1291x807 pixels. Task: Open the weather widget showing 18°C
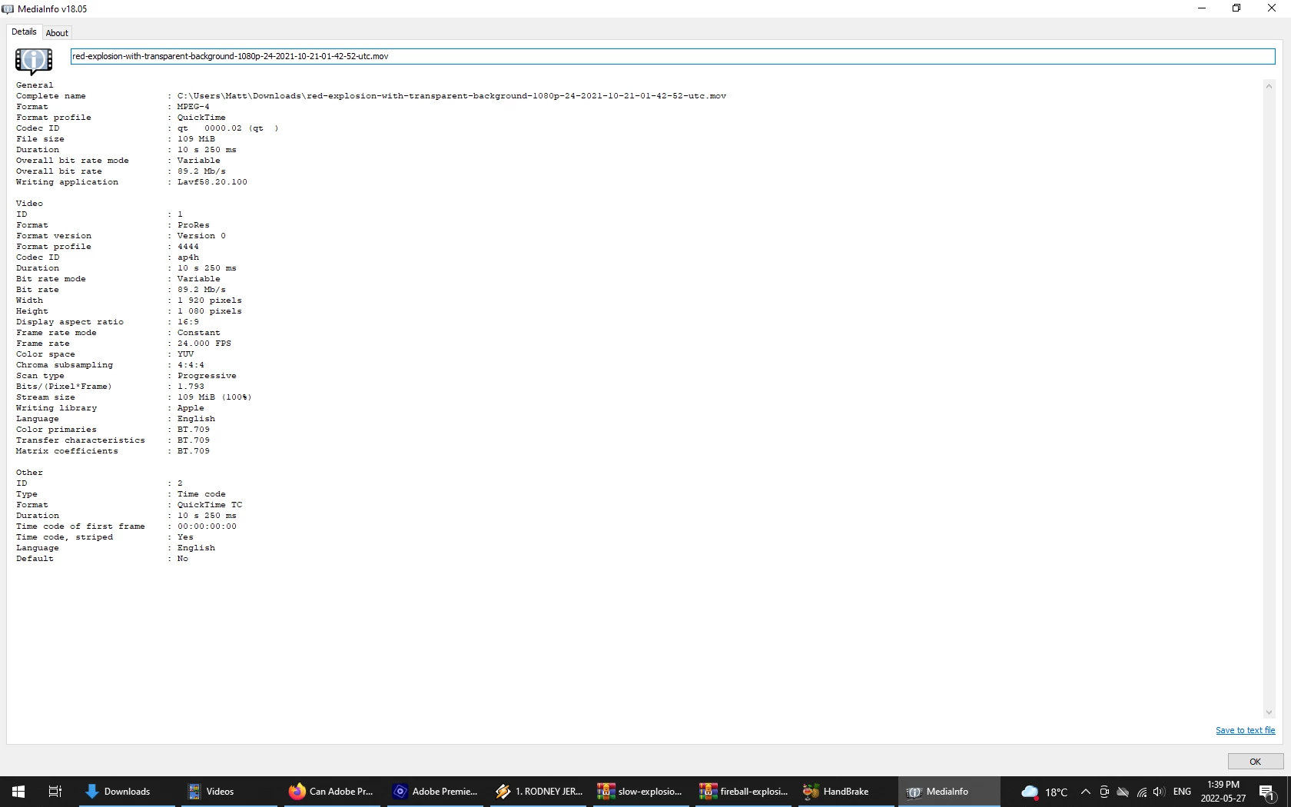coord(1044,792)
